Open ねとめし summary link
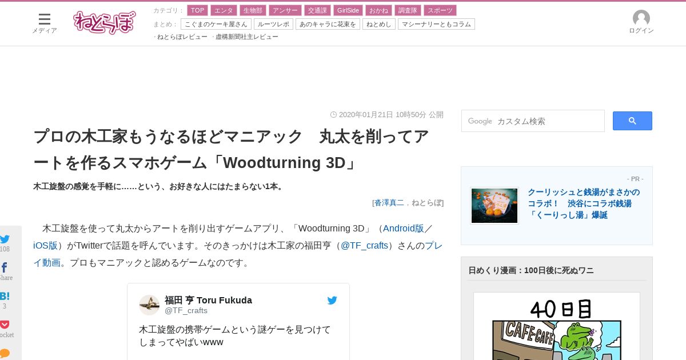This screenshot has height=360, width=686. click(x=379, y=24)
